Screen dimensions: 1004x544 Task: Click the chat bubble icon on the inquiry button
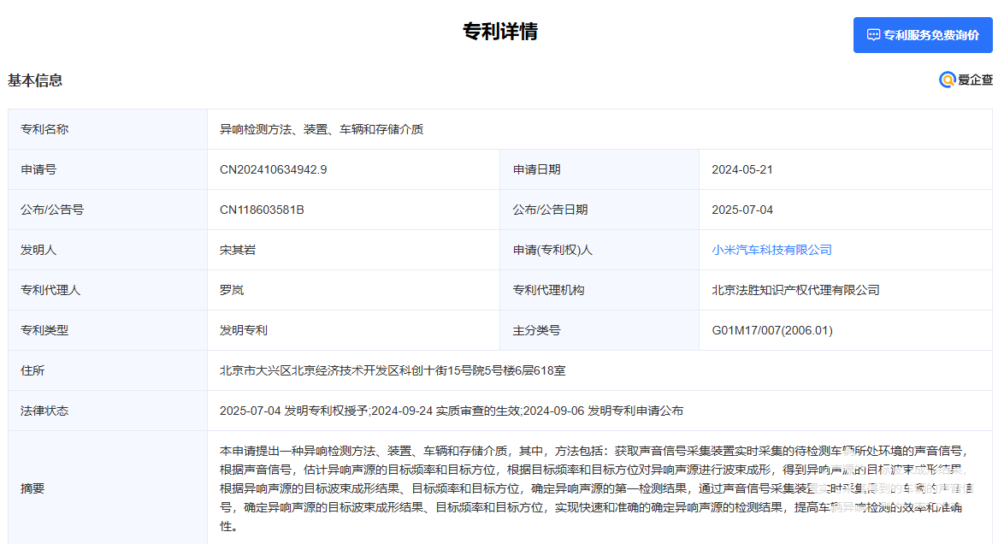tap(873, 35)
